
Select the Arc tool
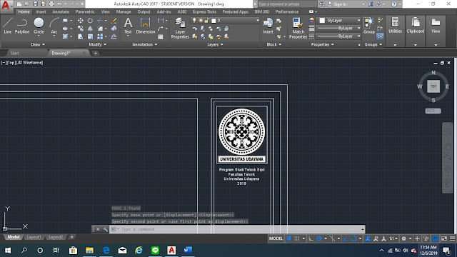pyautogui.click(x=54, y=26)
